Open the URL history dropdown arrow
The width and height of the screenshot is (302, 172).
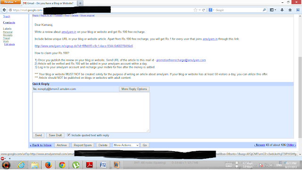tap(200, 10)
